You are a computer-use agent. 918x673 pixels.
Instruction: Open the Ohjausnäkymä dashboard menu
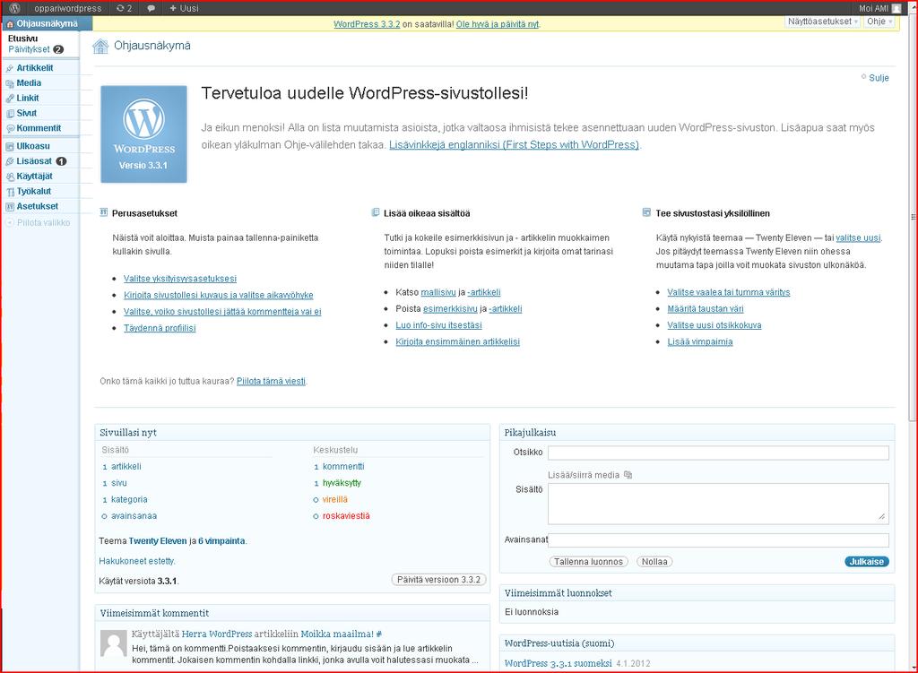click(47, 23)
